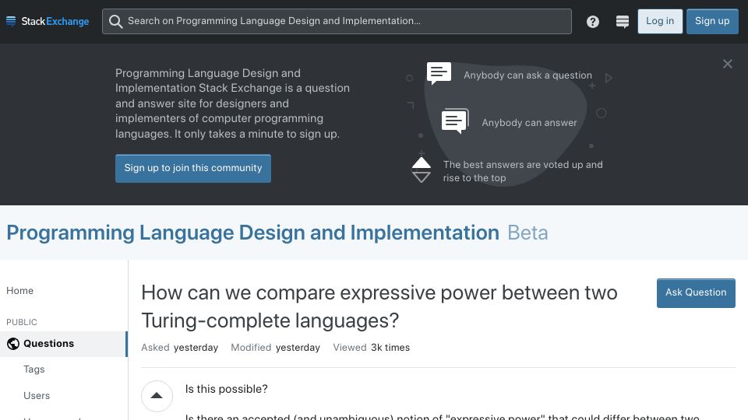Click the 'Modified yesterday' link
The image size is (748, 420).
(x=275, y=348)
